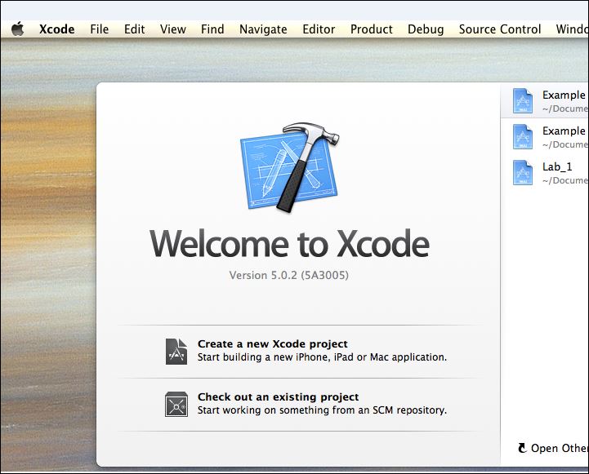Click the Open Other button label
The image size is (589, 474).
pos(560,448)
